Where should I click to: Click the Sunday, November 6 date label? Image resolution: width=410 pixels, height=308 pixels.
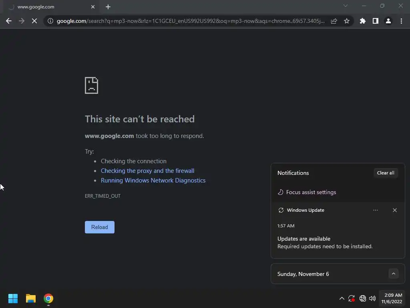[x=303, y=274]
